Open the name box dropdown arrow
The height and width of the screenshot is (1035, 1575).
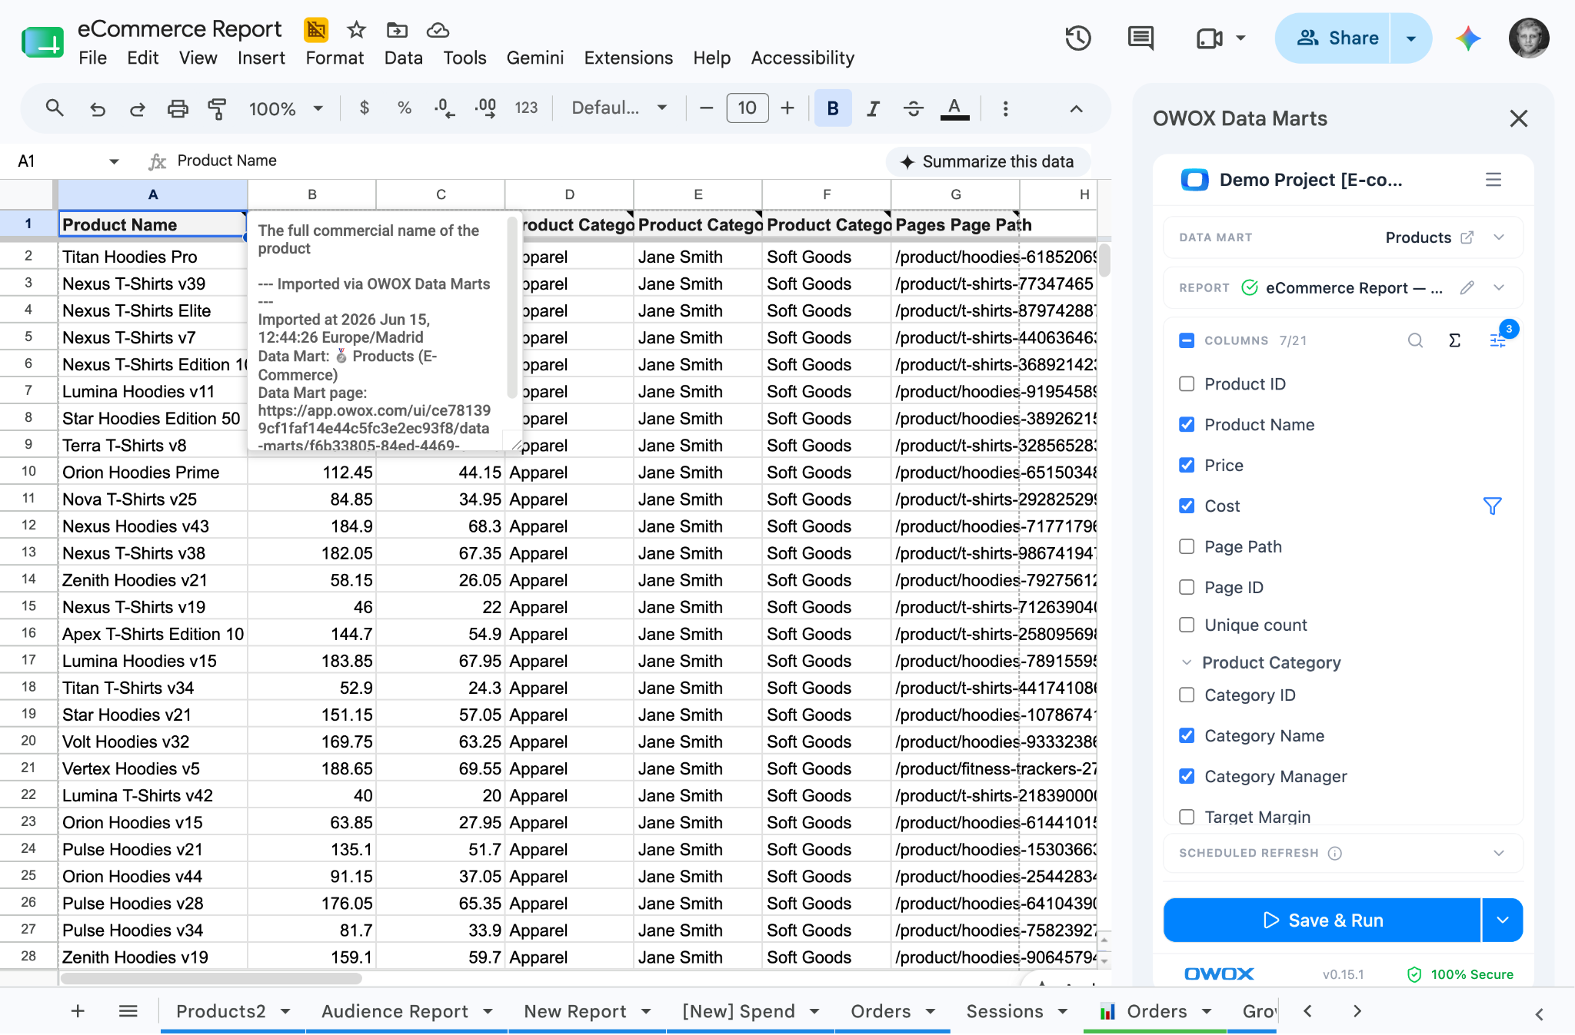pyautogui.click(x=114, y=161)
